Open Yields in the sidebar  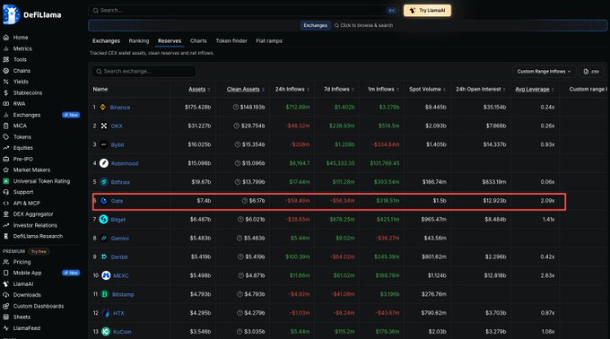pos(21,82)
